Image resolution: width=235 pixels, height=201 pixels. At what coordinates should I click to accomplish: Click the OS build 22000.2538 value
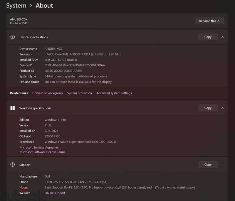click(x=53, y=136)
